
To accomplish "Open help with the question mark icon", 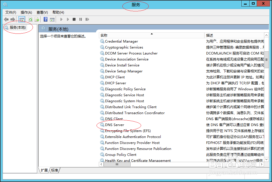I will point(45,19).
